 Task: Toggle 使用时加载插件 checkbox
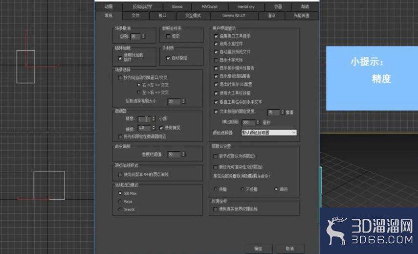tap(120, 58)
